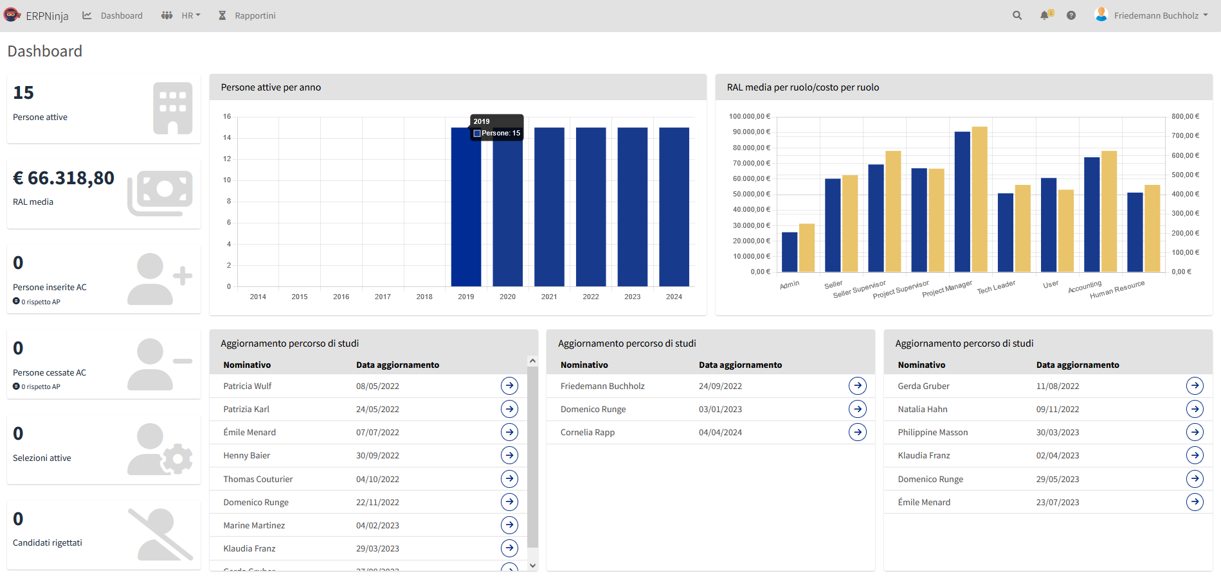Click scrollbar thumb of first studi table
The image size is (1221, 581).
532,457
